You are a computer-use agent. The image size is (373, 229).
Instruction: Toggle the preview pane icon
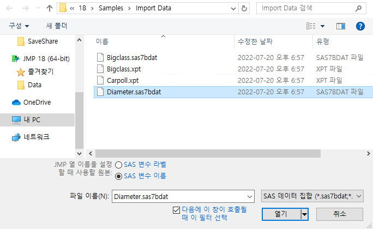click(x=341, y=26)
